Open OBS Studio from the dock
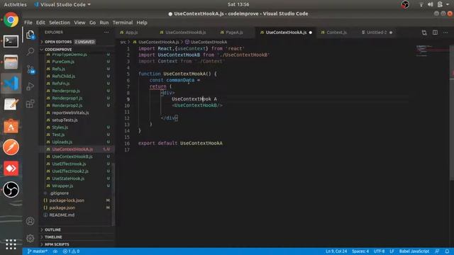The width and height of the screenshot is (454, 255). click(11, 189)
